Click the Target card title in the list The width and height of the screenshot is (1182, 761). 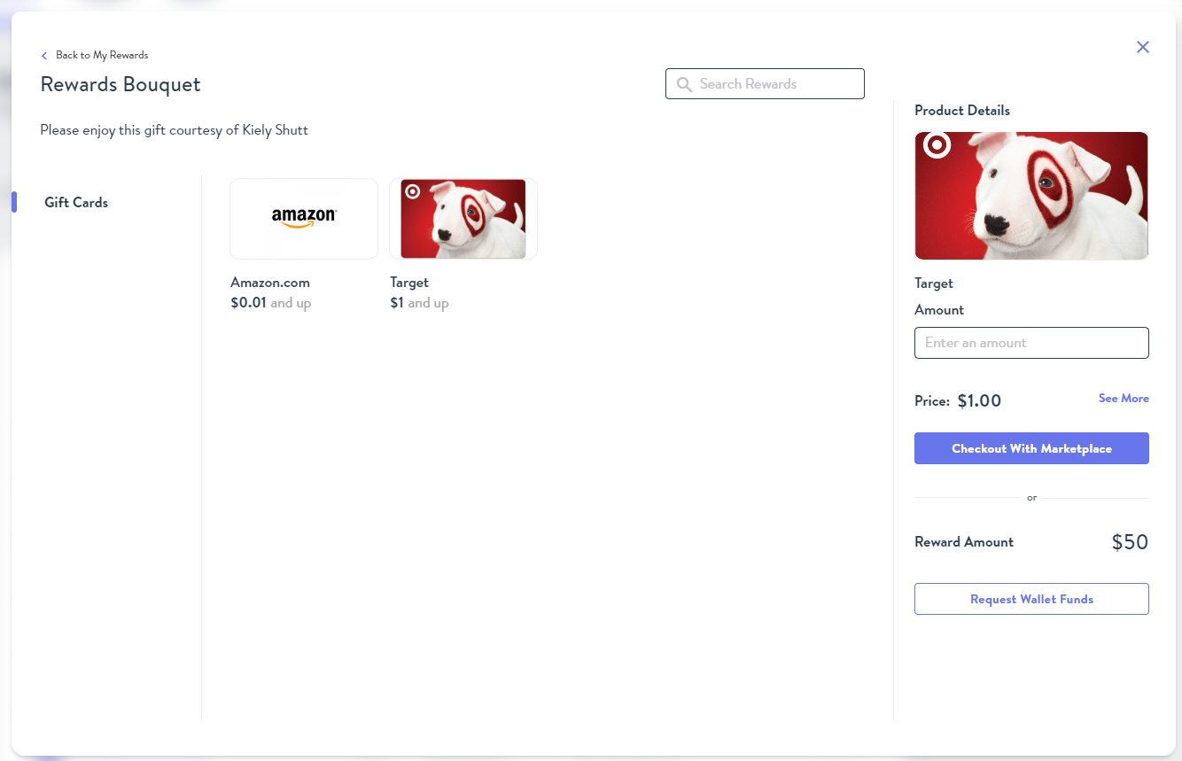[x=409, y=283]
